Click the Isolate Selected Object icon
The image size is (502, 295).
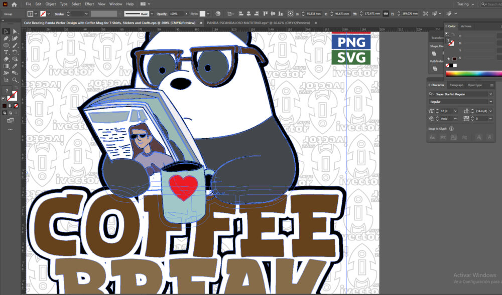(x=425, y=14)
